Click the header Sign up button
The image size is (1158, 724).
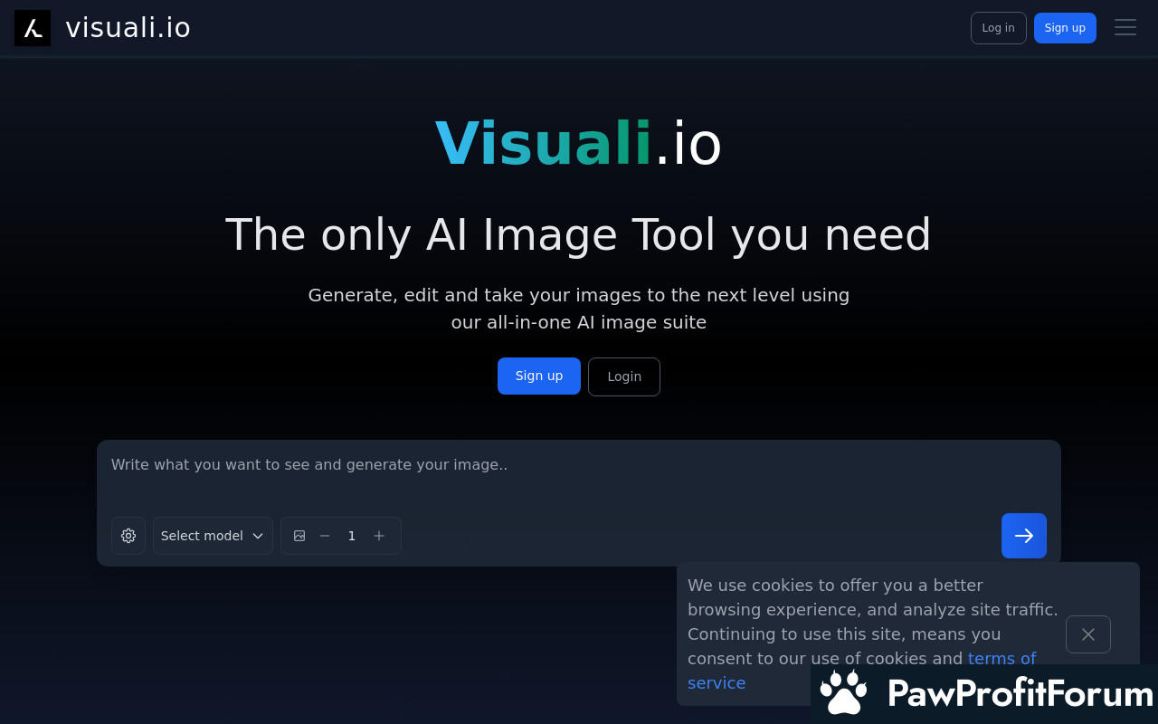click(x=1065, y=28)
